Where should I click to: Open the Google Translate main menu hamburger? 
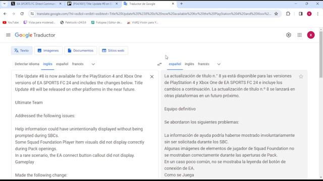coord(8,35)
